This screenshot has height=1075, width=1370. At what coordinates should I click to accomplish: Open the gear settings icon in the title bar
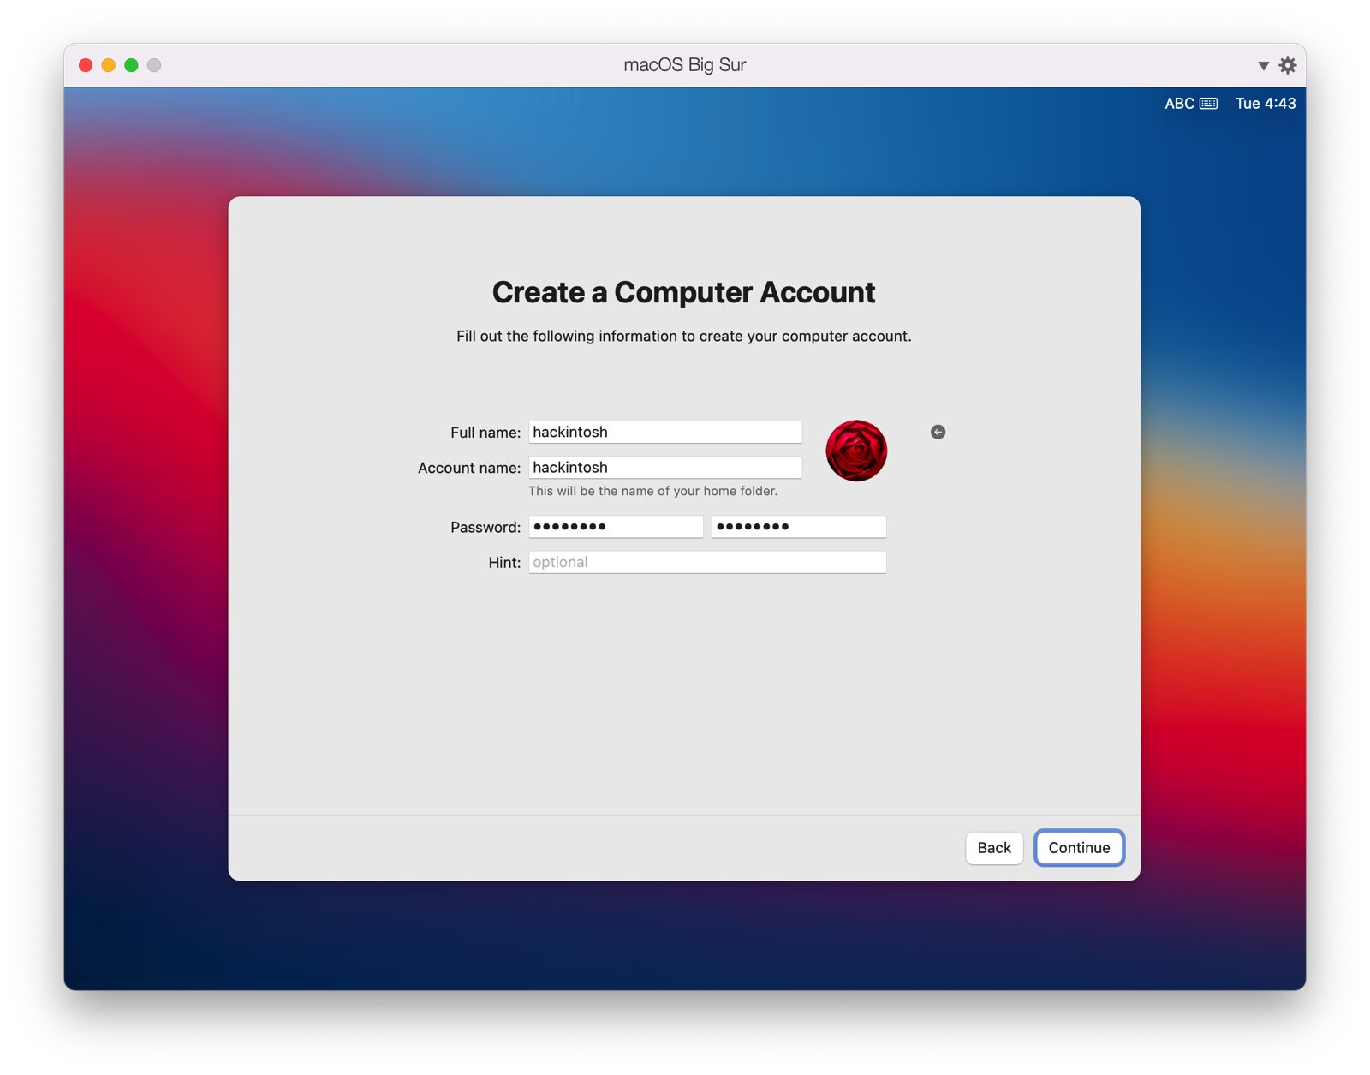[x=1287, y=64]
